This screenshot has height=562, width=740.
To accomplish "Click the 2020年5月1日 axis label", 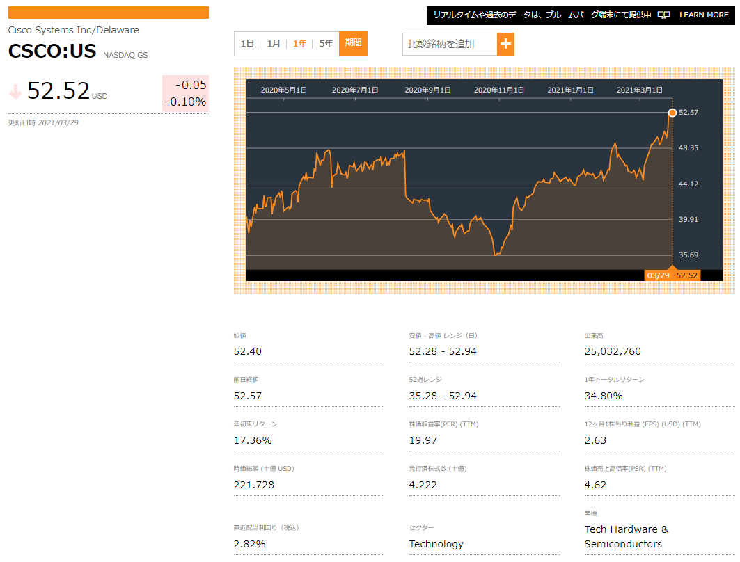I will [x=283, y=90].
